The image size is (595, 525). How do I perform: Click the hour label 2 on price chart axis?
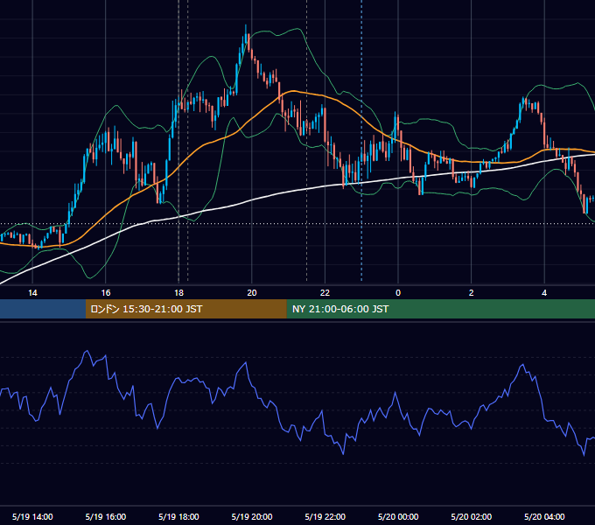472,293
